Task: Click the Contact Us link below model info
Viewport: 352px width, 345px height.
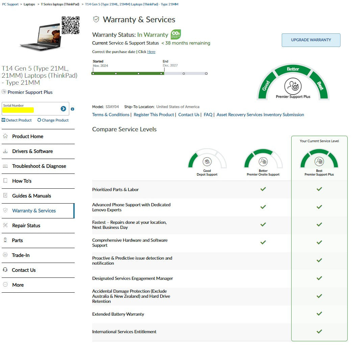Action: [189, 115]
